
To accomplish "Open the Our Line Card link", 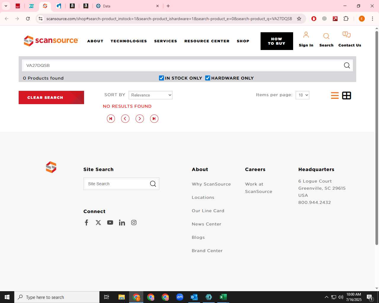I will pyautogui.click(x=208, y=211).
